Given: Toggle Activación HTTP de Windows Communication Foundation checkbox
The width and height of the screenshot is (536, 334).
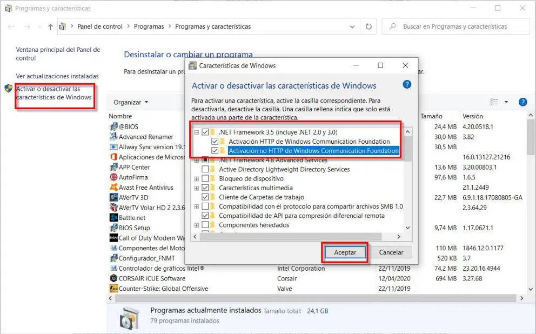Looking at the screenshot, I should tap(215, 141).
